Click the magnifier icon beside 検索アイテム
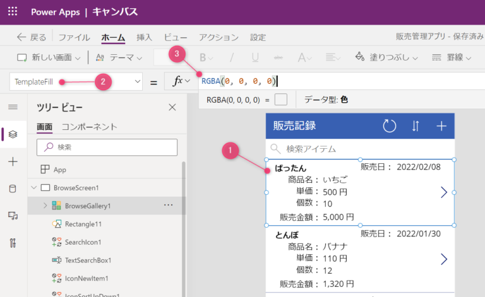 click(275, 149)
